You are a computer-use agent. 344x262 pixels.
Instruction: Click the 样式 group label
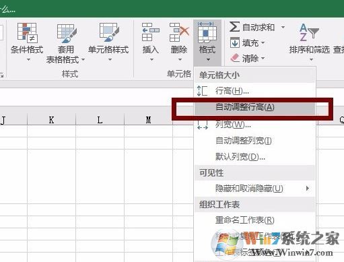(x=70, y=74)
